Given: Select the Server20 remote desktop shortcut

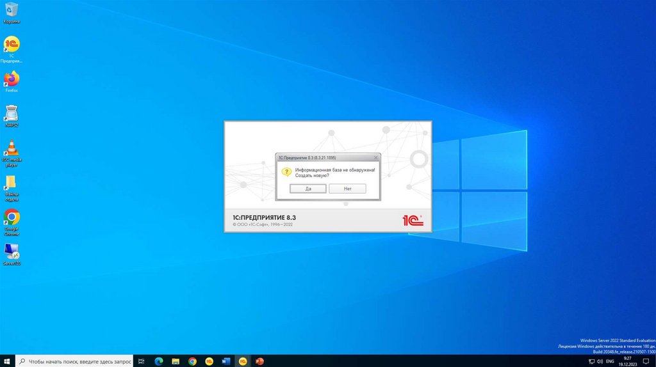Looking at the screenshot, I should (12, 254).
